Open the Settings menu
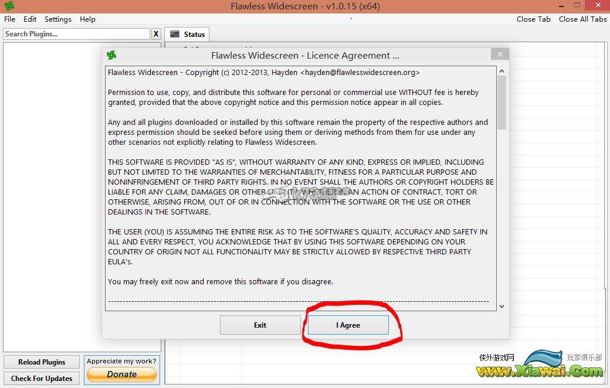Viewport: 610px width, 388px height. tap(58, 19)
